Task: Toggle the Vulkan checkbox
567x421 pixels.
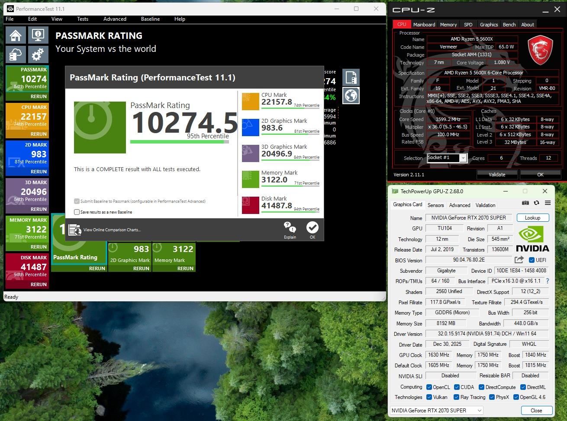Action: click(x=429, y=397)
